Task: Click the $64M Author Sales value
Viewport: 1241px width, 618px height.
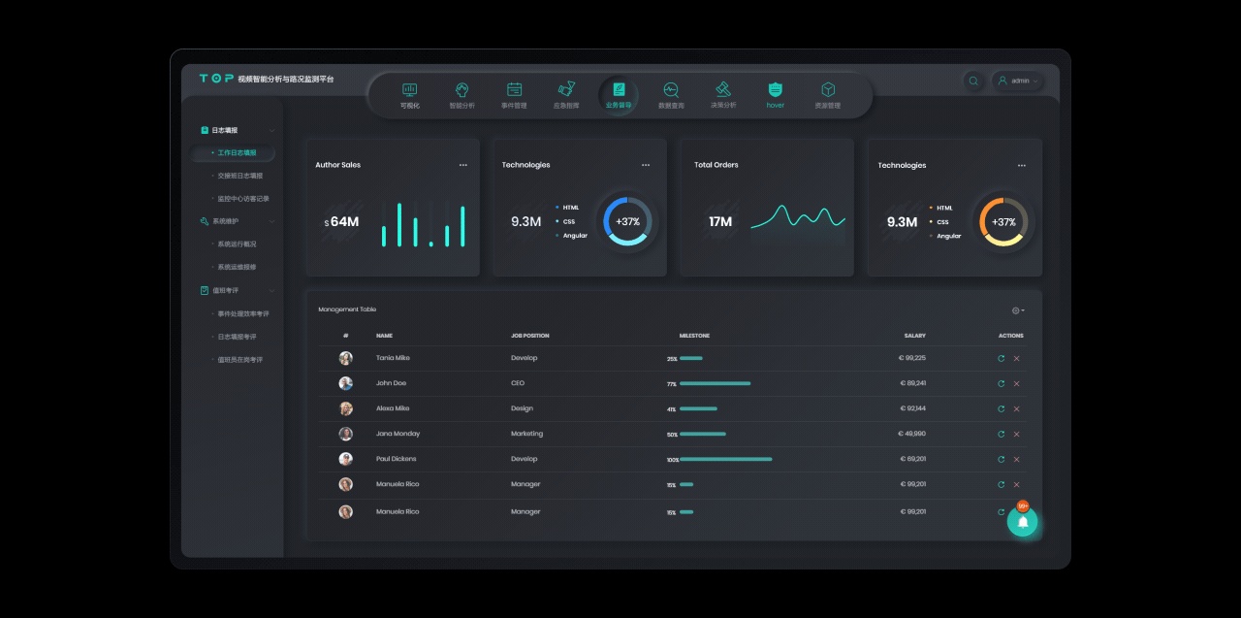Action: (341, 222)
